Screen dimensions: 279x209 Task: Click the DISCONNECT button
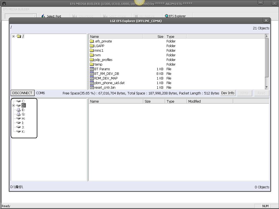[22, 93]
